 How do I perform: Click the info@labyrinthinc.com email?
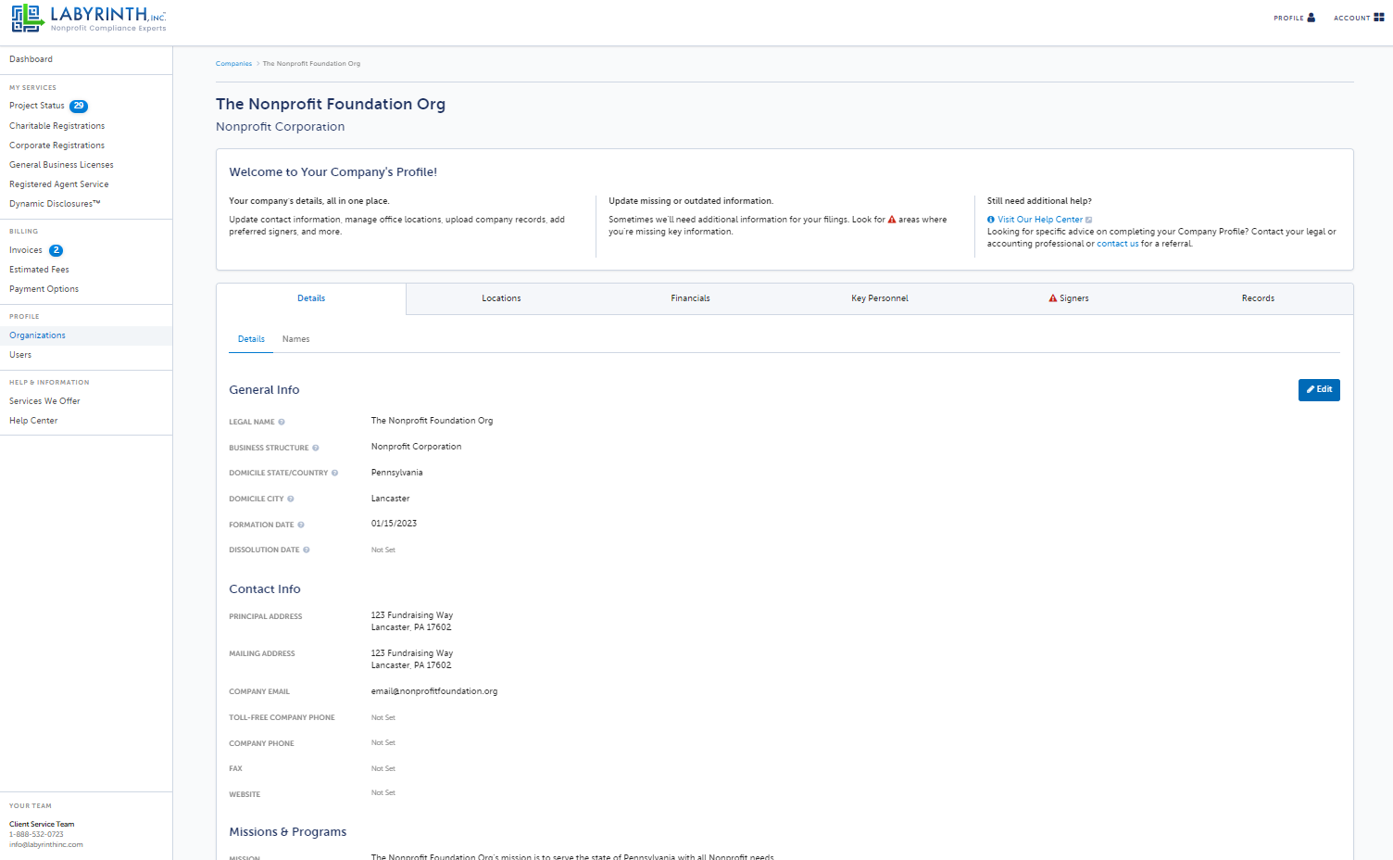[x=46, y=844]
